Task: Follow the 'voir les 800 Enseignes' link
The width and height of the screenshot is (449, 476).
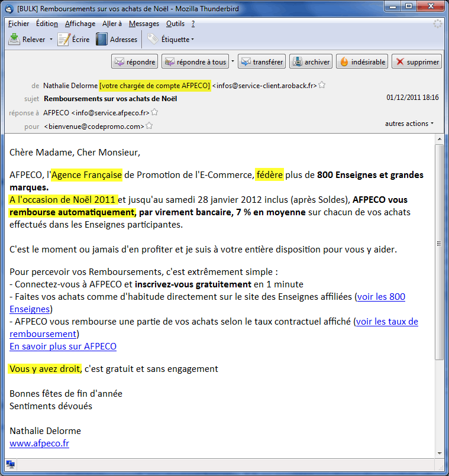Action: point(381,297)
